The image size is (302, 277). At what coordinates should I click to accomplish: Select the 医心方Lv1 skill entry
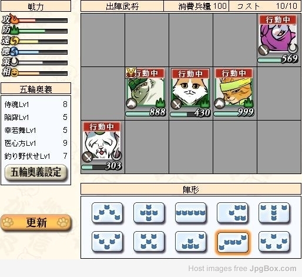coord(36,143)
